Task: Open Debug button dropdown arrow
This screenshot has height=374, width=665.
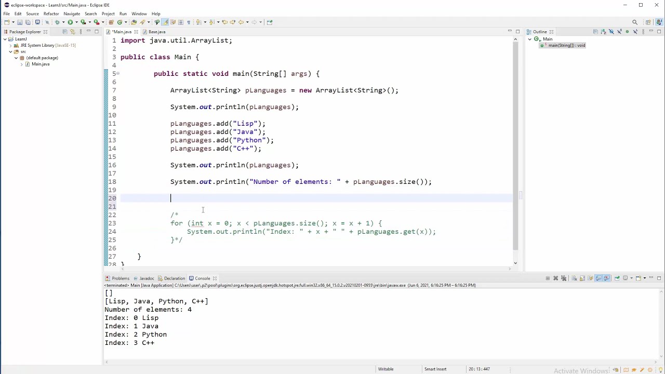Action: coord(63,22)
